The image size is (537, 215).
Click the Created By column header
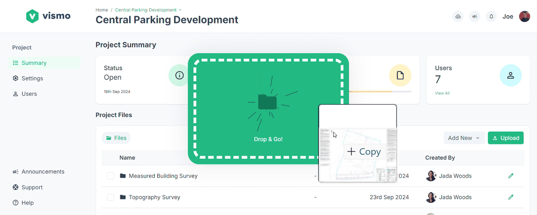click(x=440, y=158)
